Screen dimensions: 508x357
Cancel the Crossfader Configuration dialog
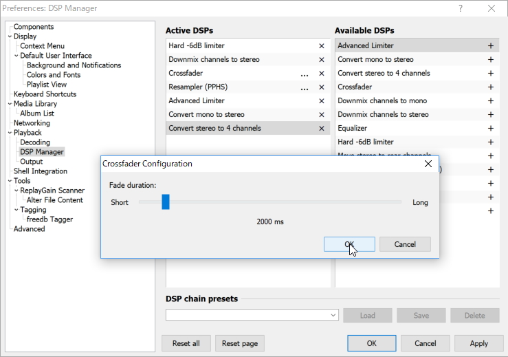tap(405, 244)
